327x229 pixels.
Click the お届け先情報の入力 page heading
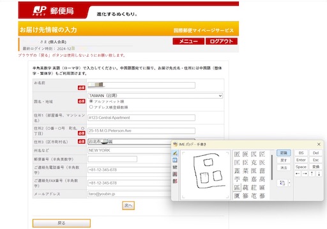(x=48, y=30)
